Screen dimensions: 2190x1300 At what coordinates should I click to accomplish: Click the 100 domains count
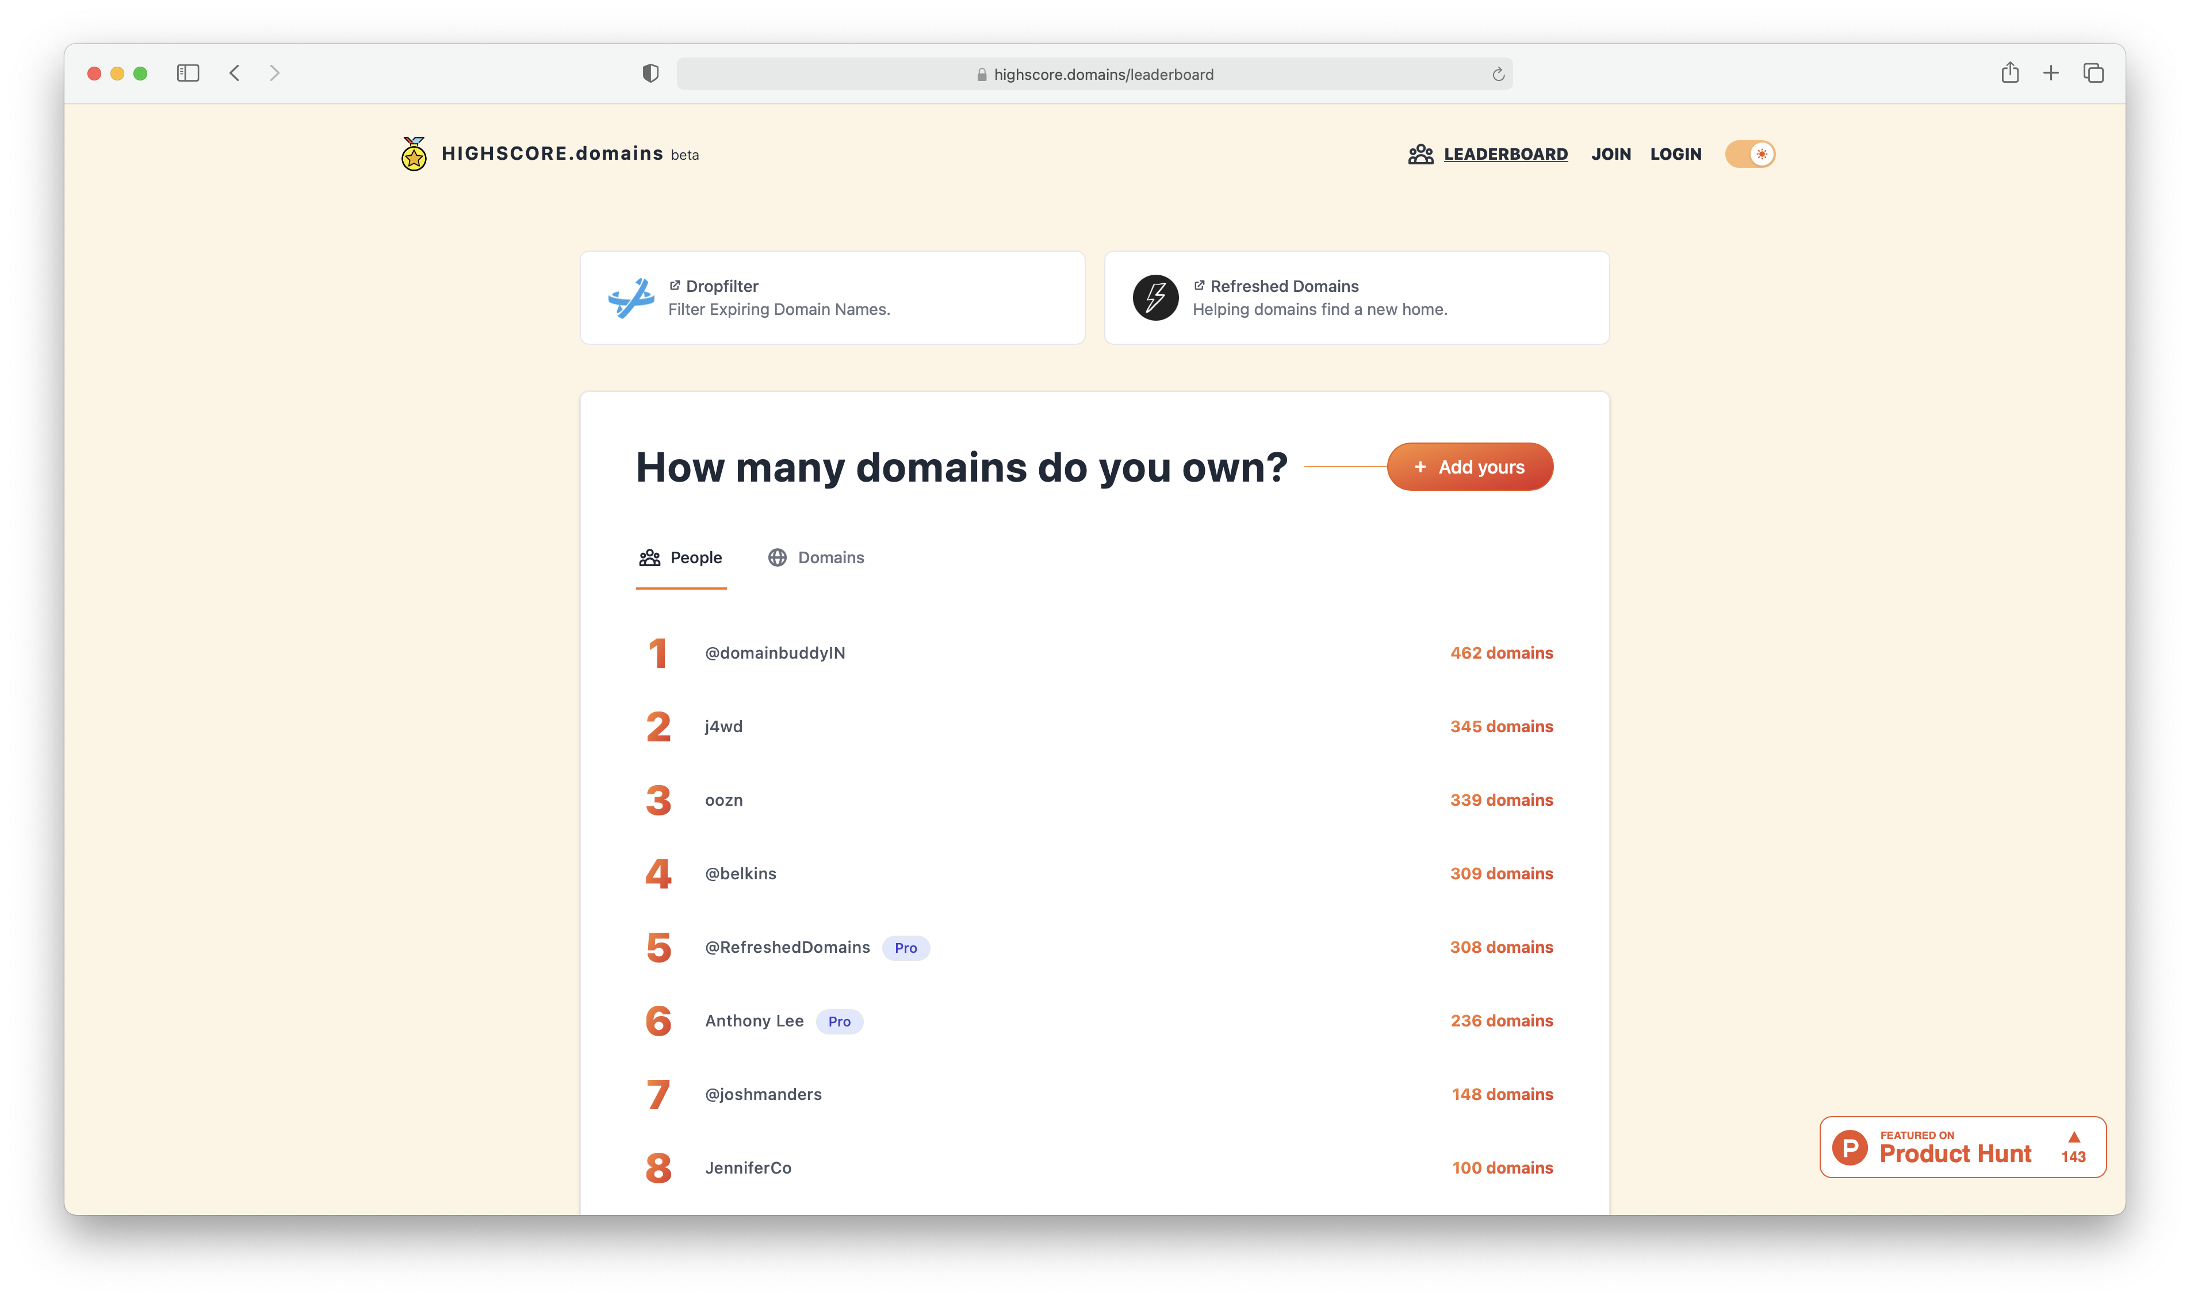pos(1502,1168)
